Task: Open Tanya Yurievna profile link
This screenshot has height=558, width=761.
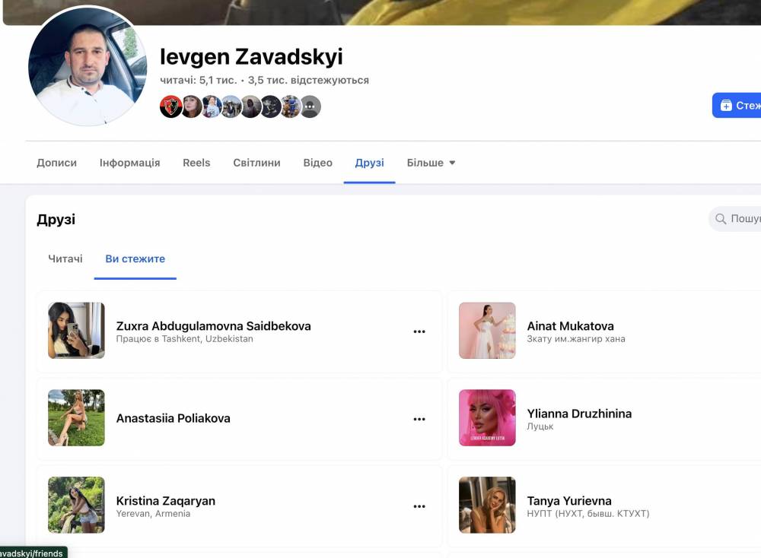Action: point(569,501)
